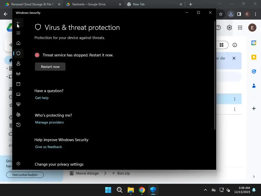Click Chrome's back arrow
This screenshot has width=261, height=196.
click(6, 14)
